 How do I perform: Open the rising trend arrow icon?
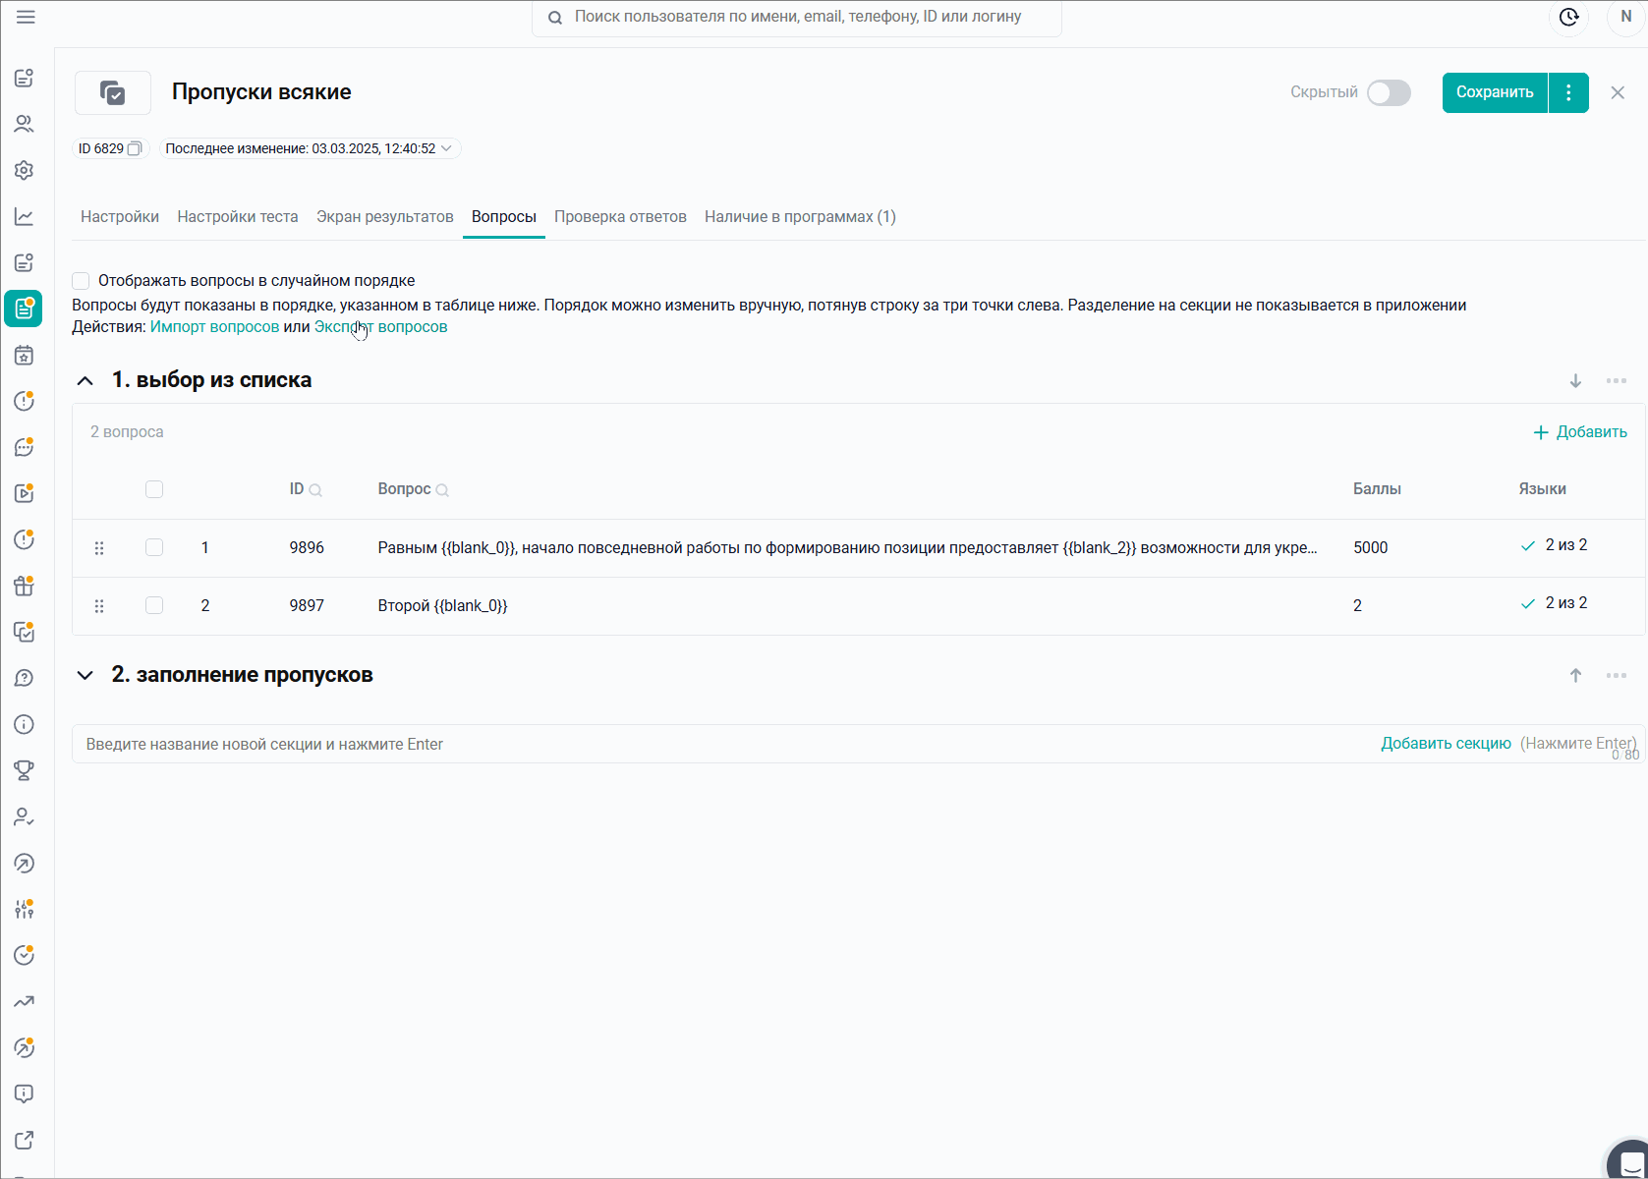pyautogui.click(x=25, y=1001)
